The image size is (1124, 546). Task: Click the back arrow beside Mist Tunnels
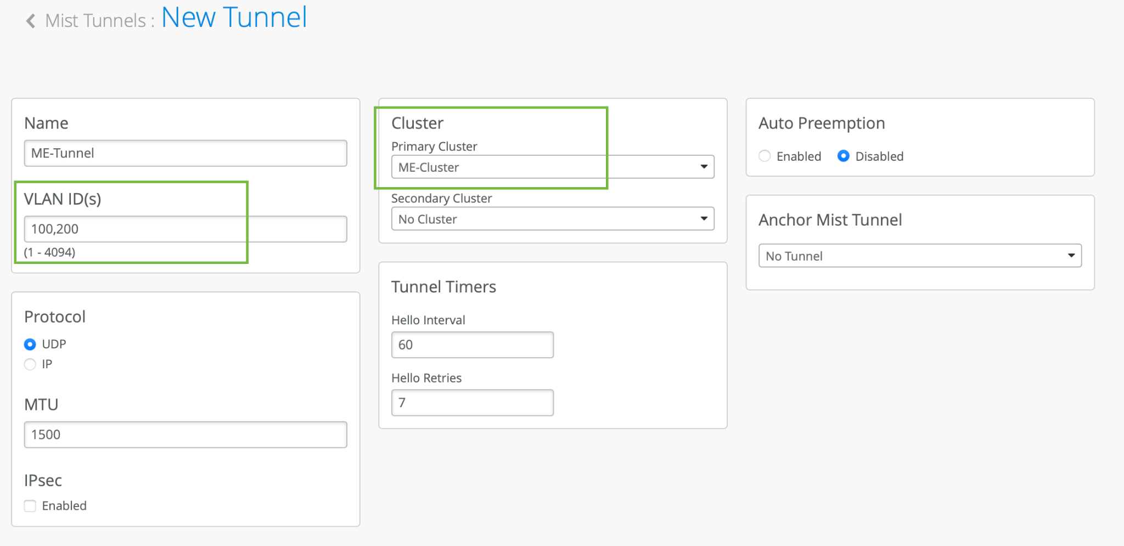coord(31,21)
